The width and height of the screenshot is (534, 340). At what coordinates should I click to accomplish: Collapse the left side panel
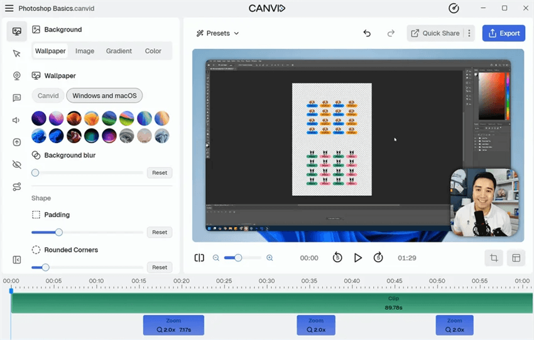click(x=17, y=260)
